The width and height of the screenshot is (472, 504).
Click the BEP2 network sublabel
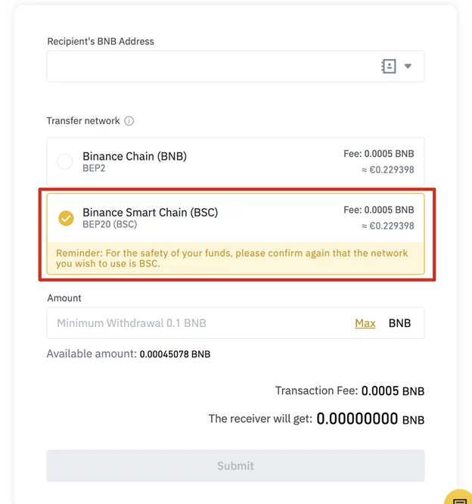click(95, 168)
